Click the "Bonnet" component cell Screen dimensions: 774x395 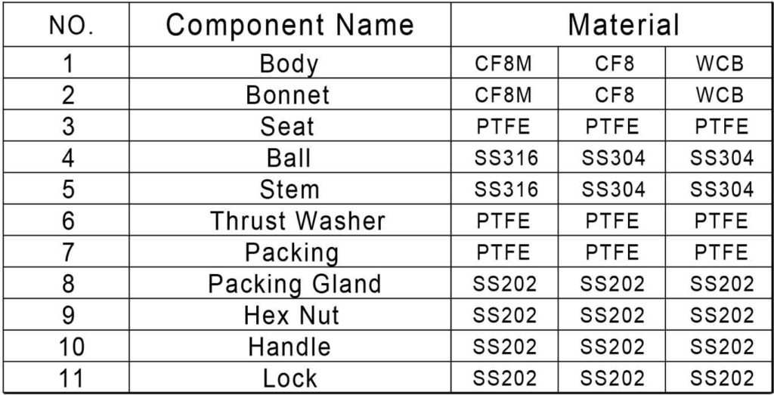tap(288, 95)
